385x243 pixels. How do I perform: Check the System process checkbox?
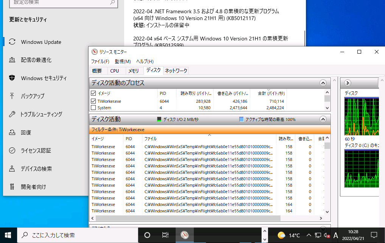tap(94, 108)
